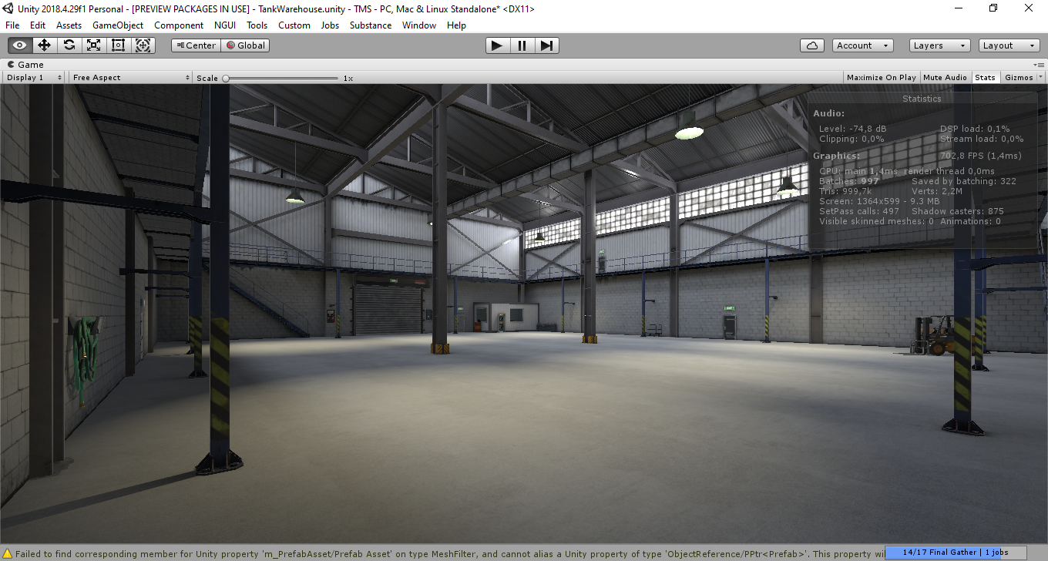Toggle Mute Audio in Game view
This screenshot has width=1048, height=561.
(945, 78)
